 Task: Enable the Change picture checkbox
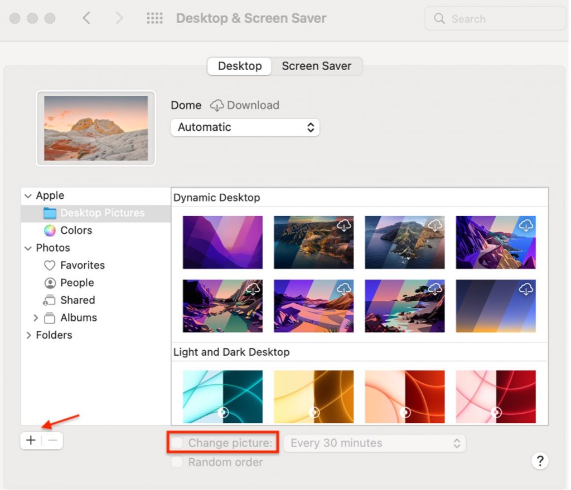[x=177, y=443]
